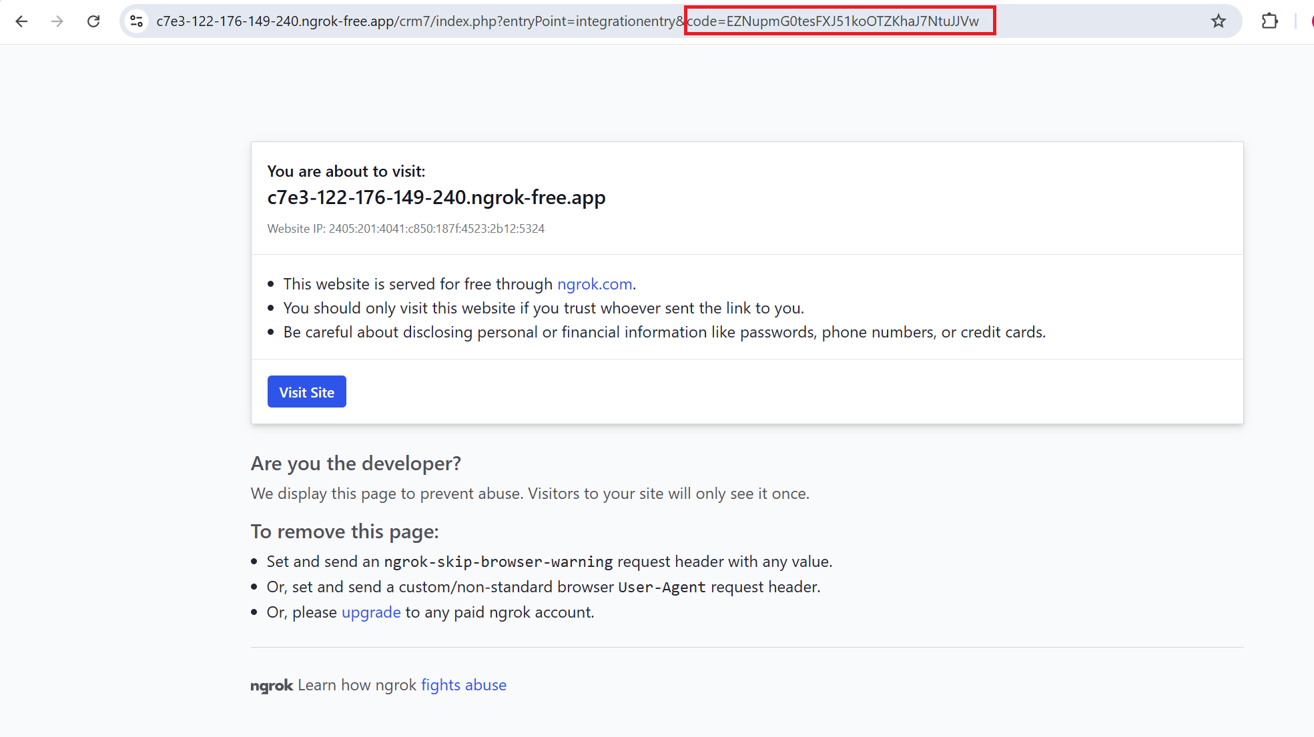
Task: Click the 'You are about to visit:' label
Action: [346, 171]
